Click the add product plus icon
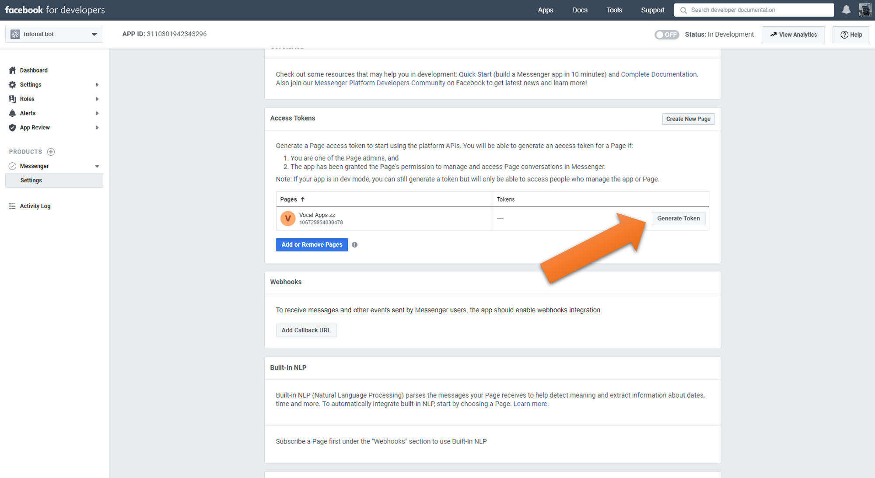 [x=51, y=152]
